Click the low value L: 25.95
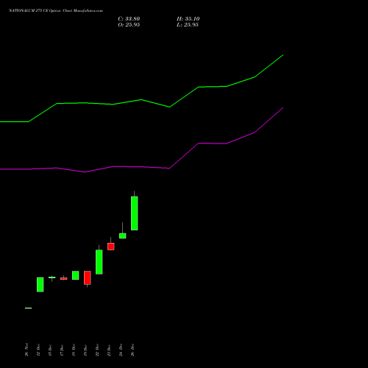Screen dimensions: 368x368 (188, 25)
